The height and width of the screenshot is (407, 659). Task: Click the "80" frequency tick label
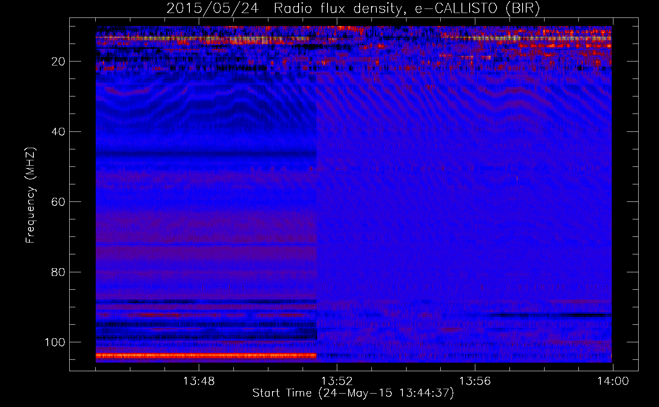[58, 272]
